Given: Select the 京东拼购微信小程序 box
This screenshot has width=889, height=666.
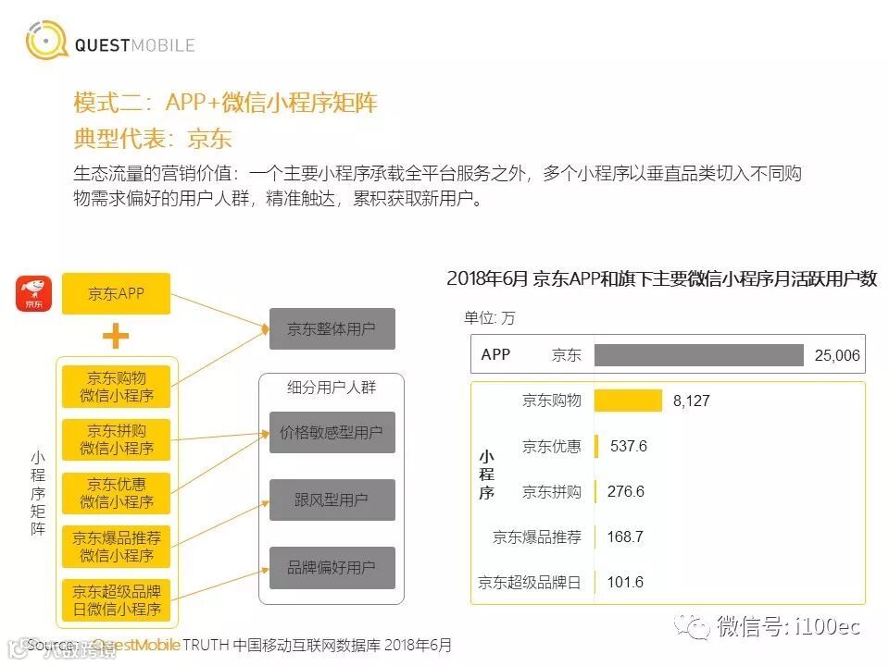Looking at the screenshot, I should [x=117, y=439].
